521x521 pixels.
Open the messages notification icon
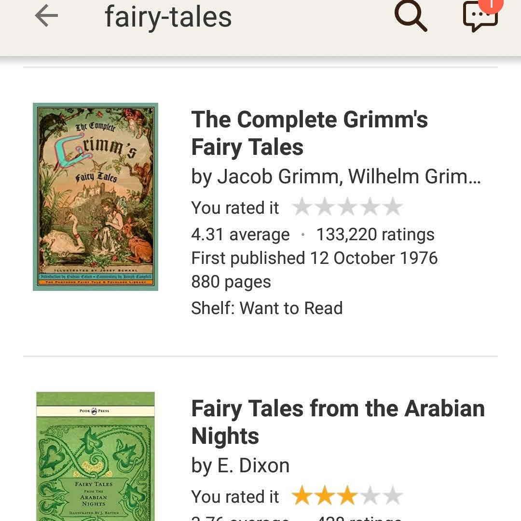pos(481,15)
